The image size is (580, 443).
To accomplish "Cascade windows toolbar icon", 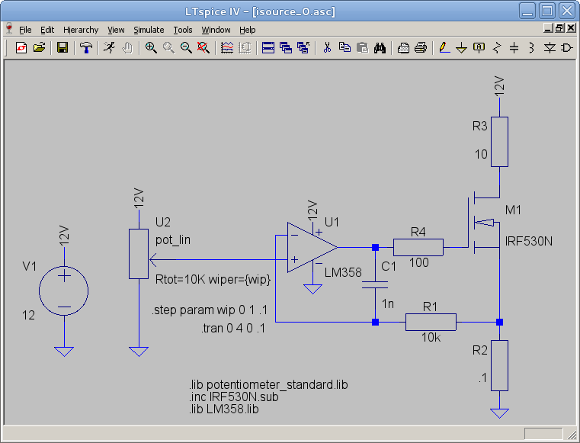I will 286,48.
